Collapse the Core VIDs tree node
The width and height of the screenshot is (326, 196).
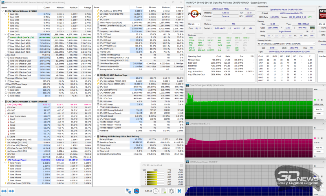(x=5, y=14)
